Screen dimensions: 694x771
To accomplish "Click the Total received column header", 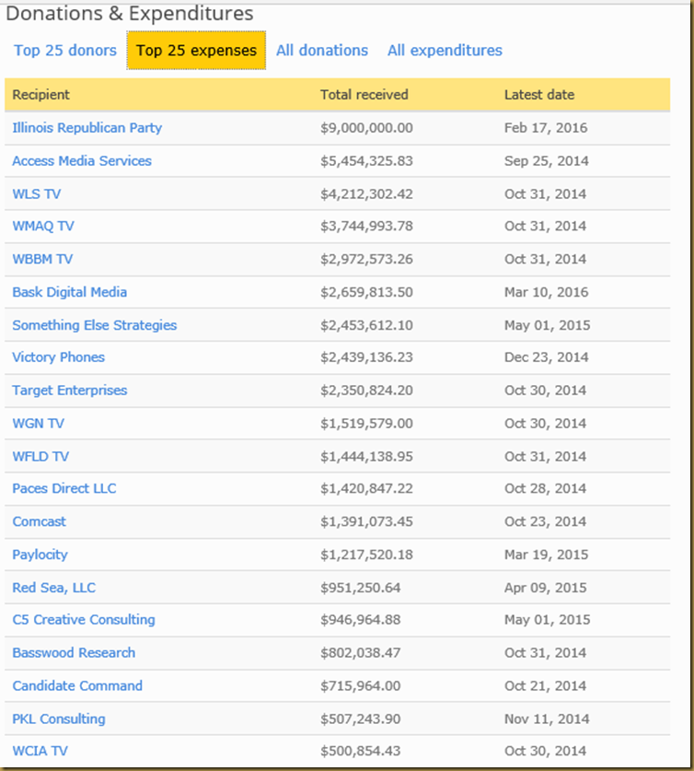I will click(364, 94).
